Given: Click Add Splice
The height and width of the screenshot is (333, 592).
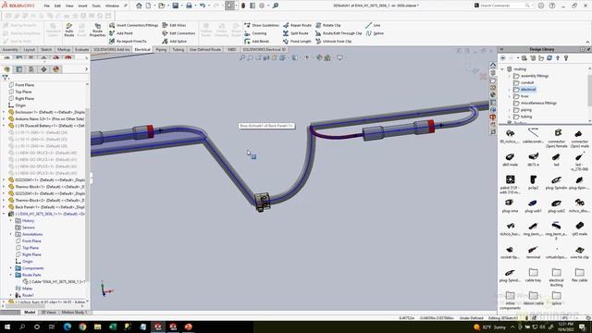Looking at the screenshot, I should tap(174, 41).
